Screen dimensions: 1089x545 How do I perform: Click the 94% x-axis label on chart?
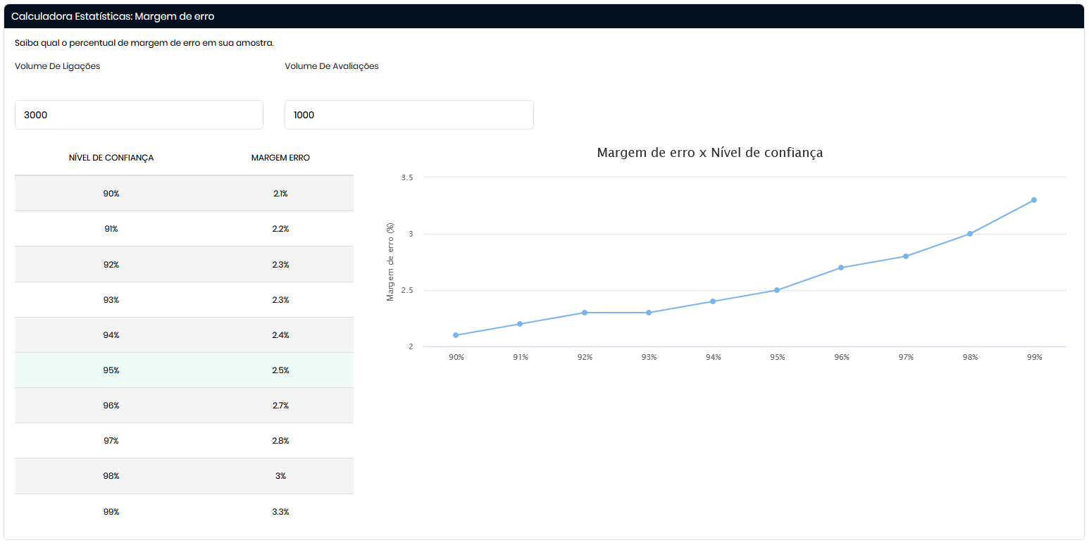713,357
